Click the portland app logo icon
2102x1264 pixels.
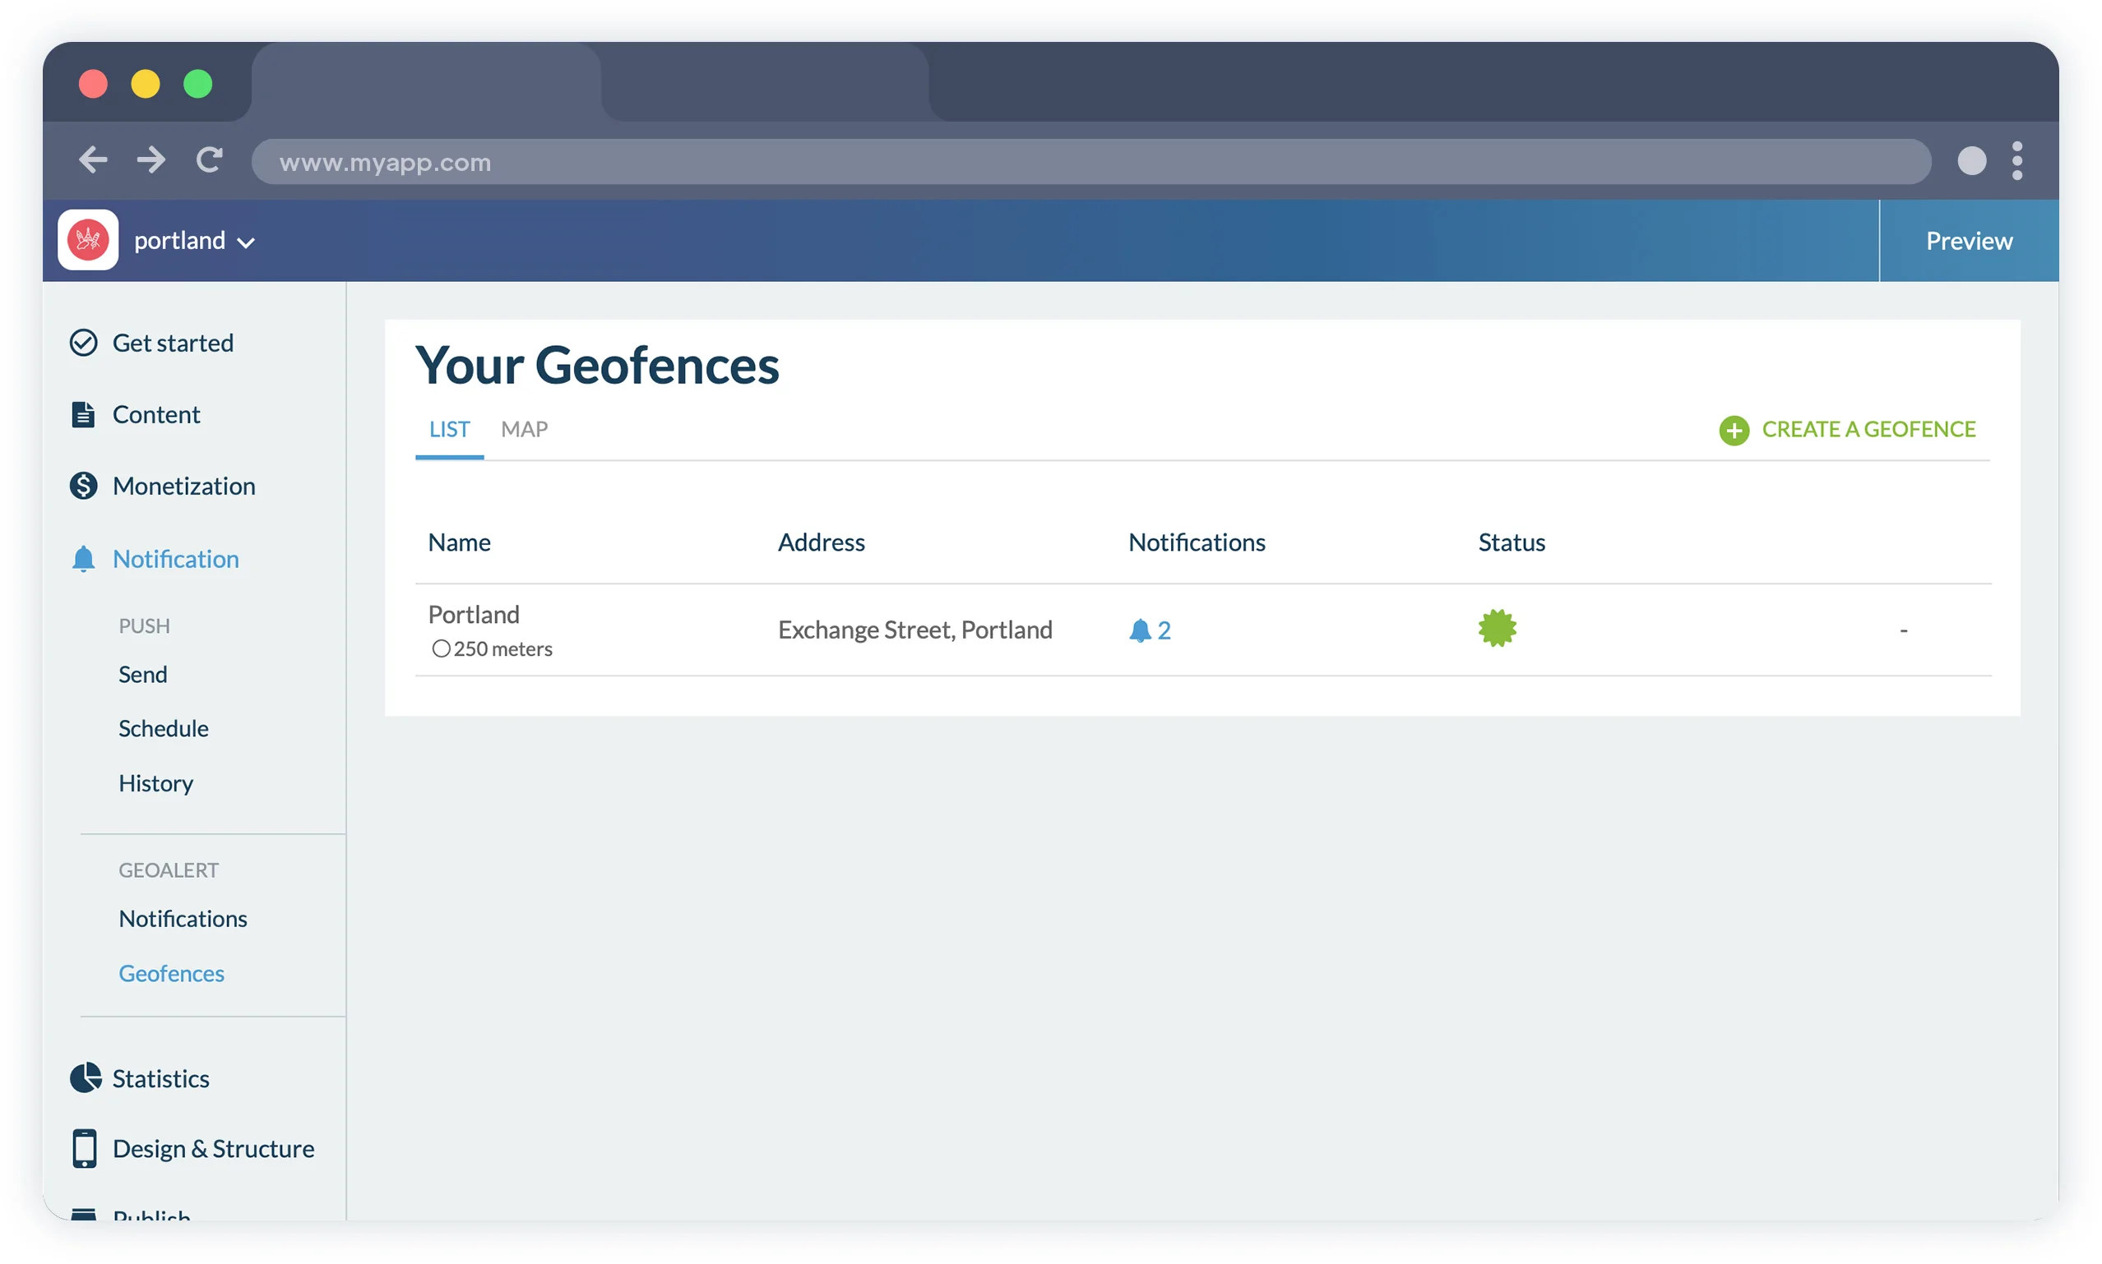pyautogui.click(x=88, y=240)
